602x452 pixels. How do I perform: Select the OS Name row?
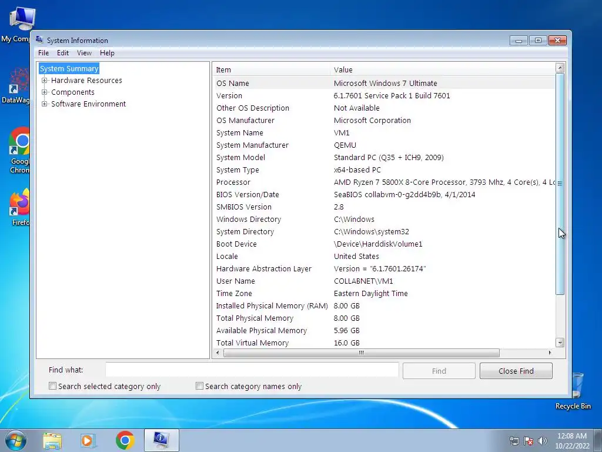coord(384,83)
